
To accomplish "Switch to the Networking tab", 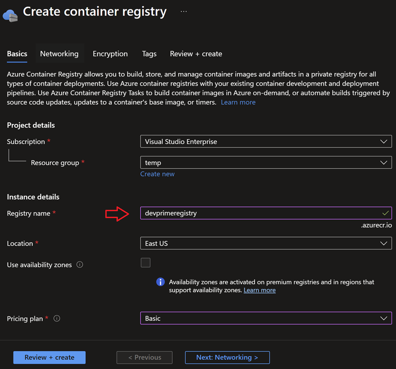I will [59, 53].
